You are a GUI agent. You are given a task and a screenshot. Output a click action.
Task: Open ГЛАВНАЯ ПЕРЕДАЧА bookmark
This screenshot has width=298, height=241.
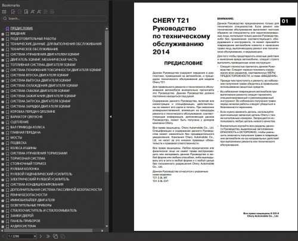click(26, 132)
